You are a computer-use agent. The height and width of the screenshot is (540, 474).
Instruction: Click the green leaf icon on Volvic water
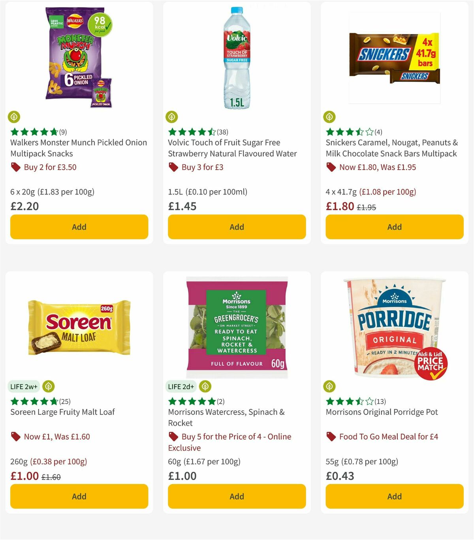click(x=172, y=117)
